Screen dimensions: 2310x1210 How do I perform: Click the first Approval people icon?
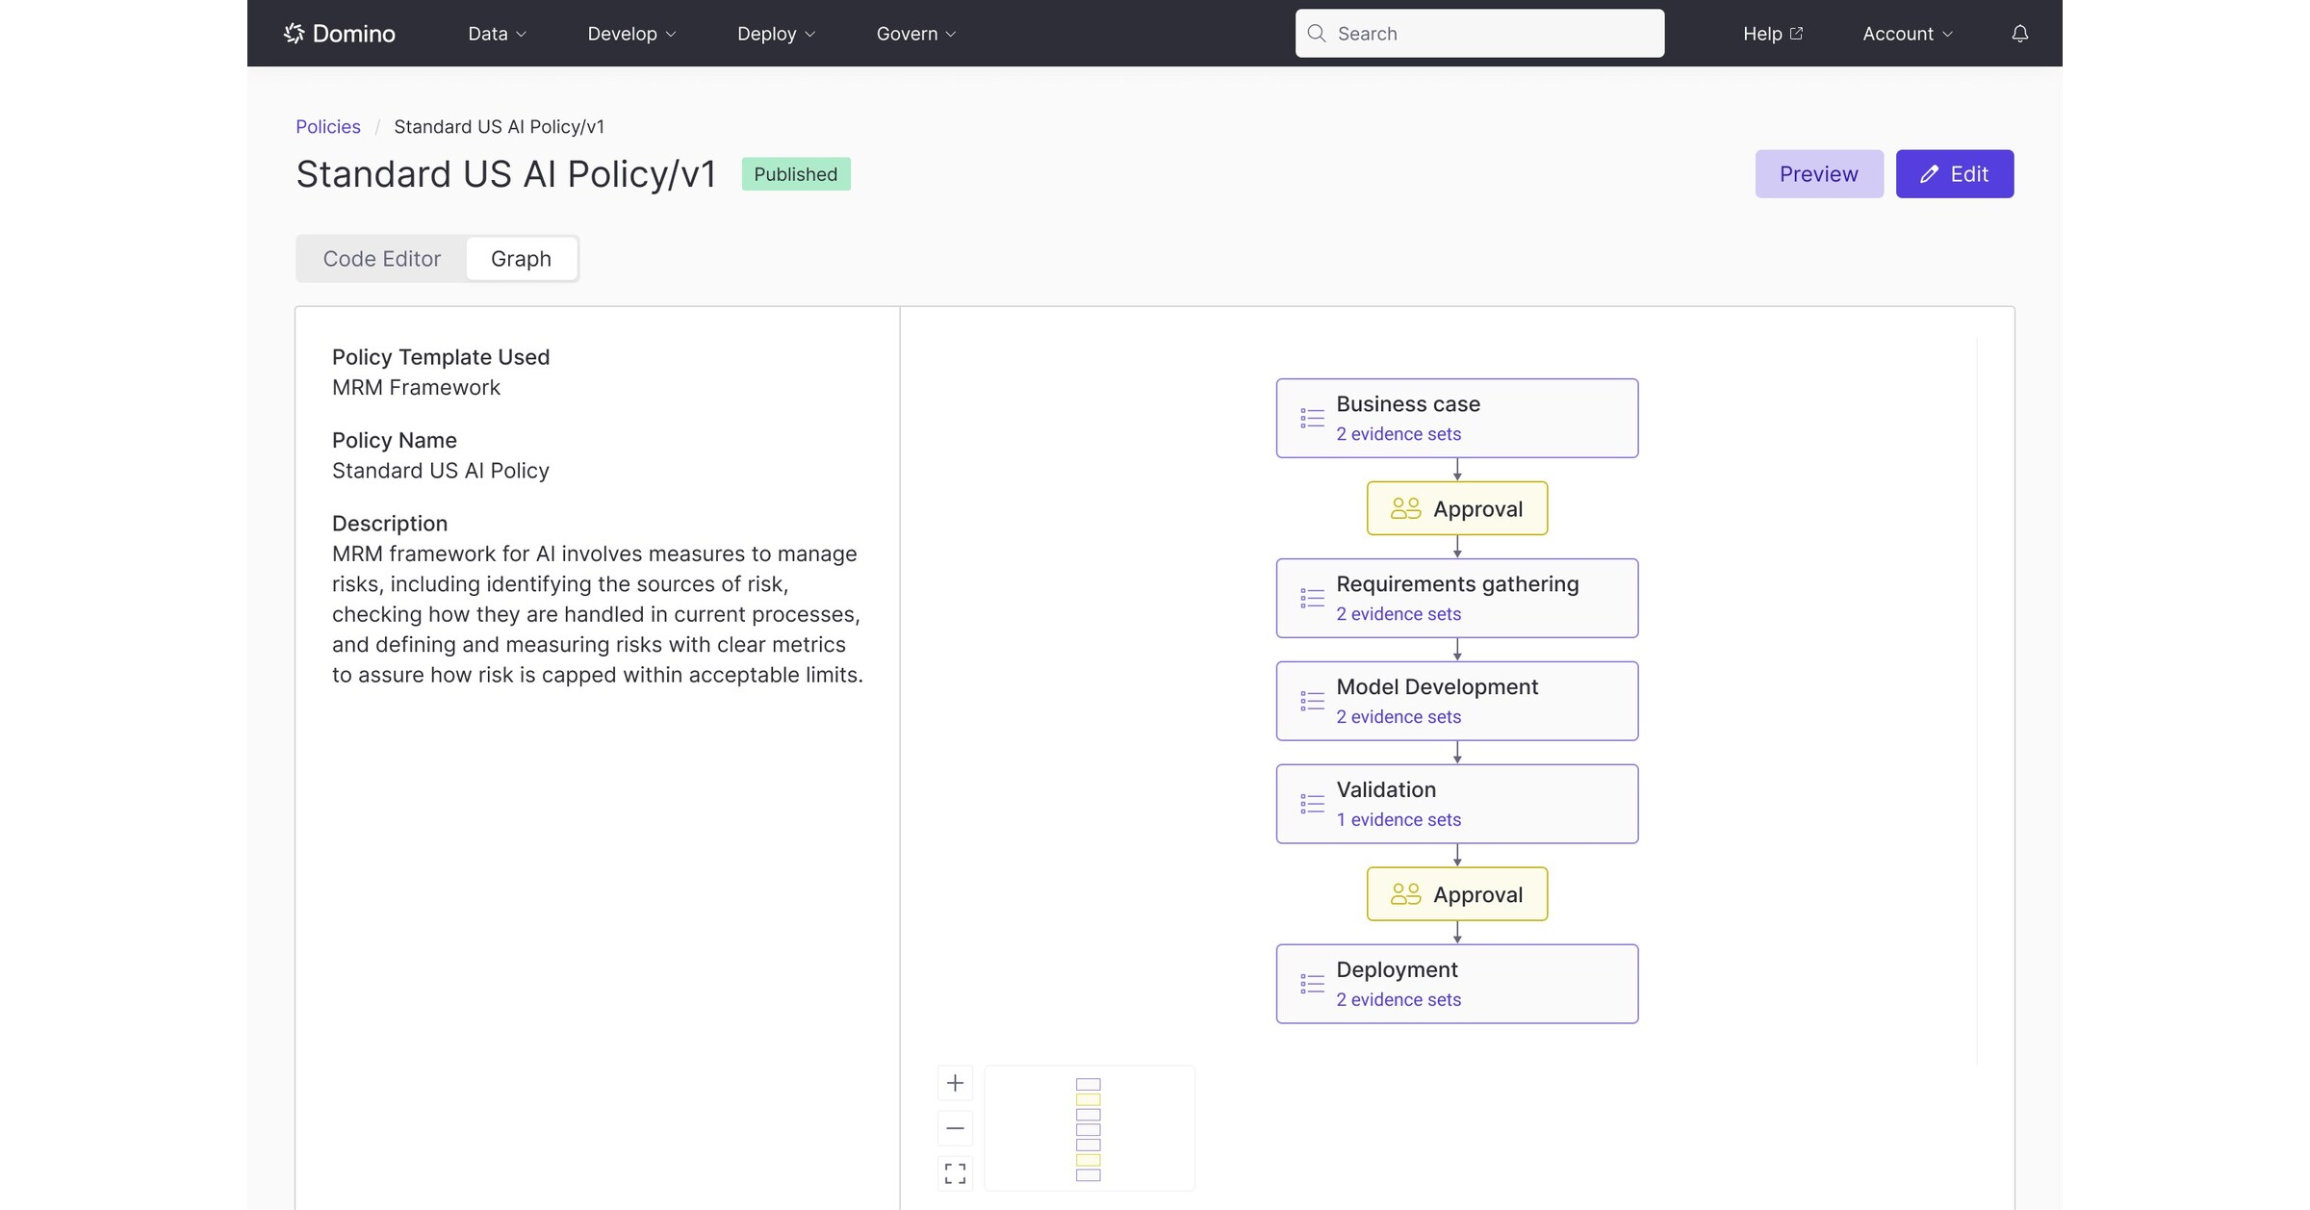pyautogui.click(x=1405, y=508)
